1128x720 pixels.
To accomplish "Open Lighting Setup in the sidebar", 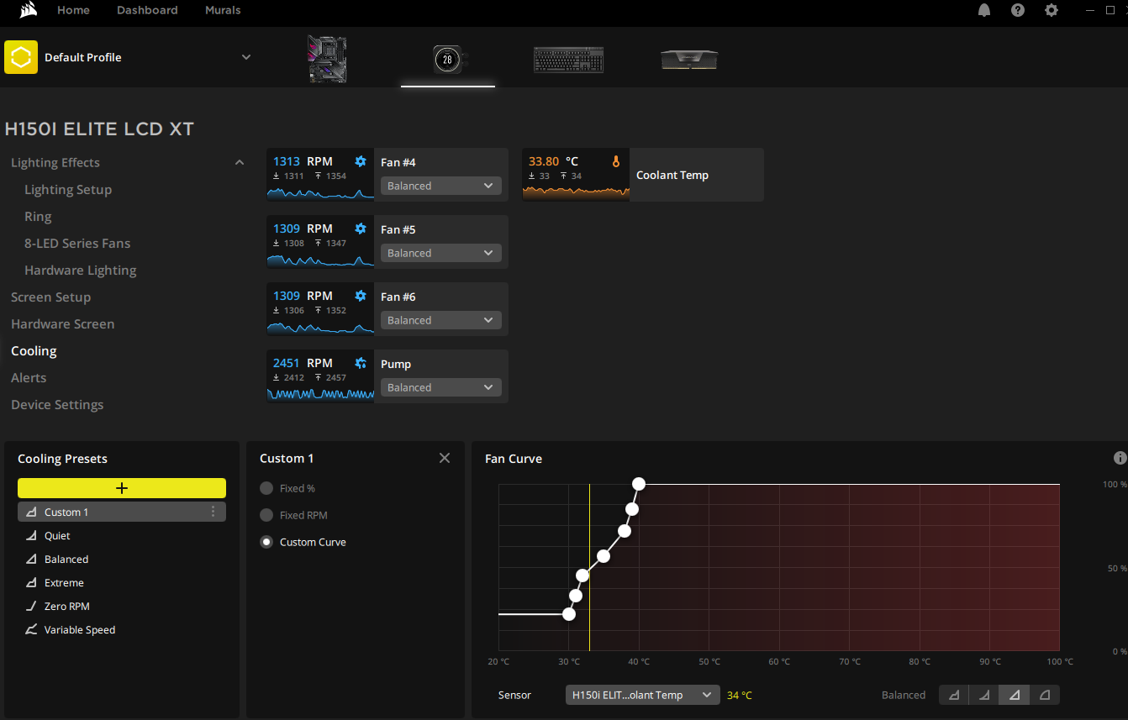I will pos(68,189).
